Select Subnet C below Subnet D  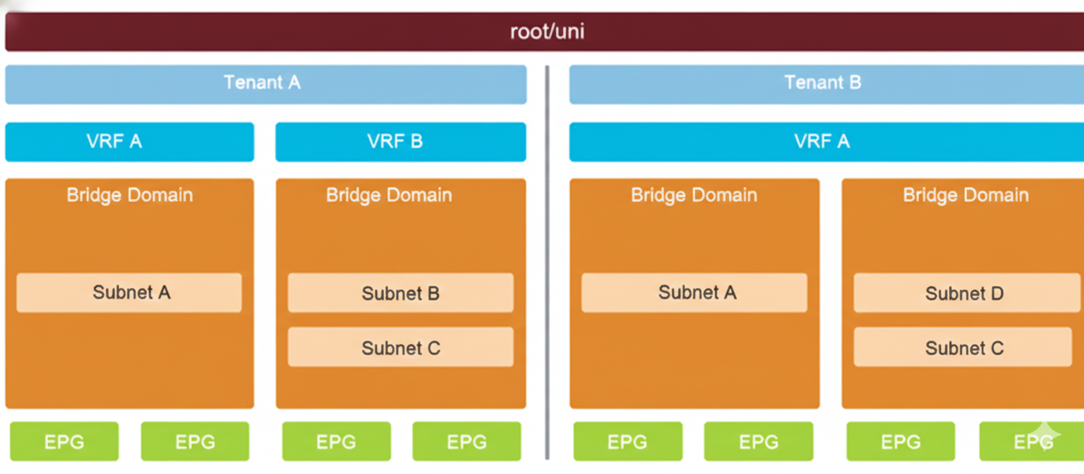coord(963,347)
